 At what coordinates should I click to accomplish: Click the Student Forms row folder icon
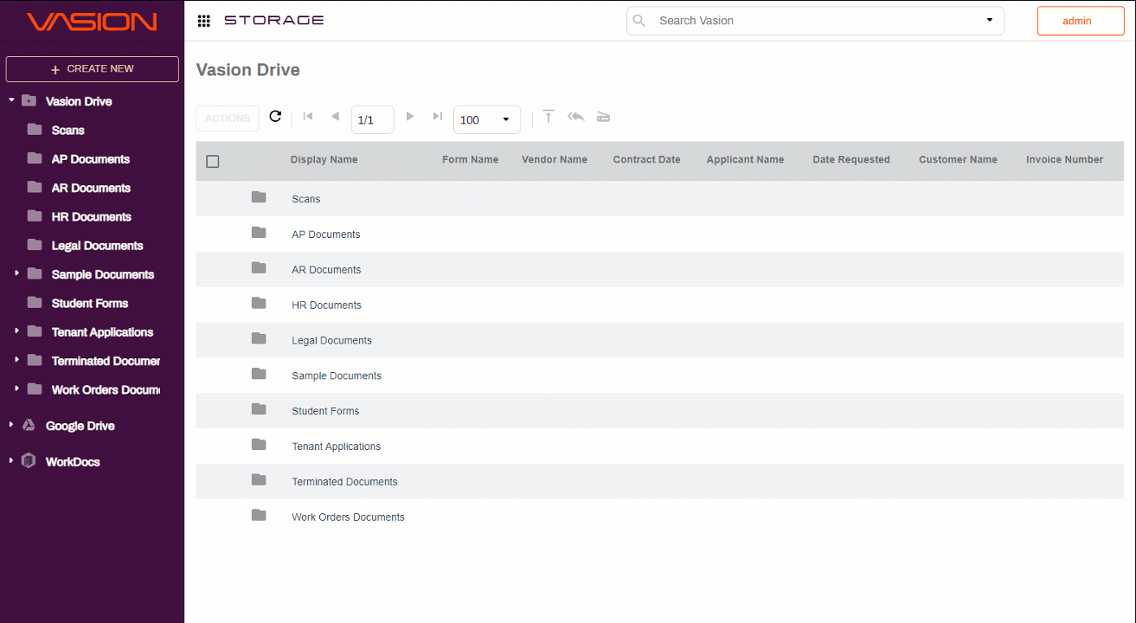tap(259, 409)
